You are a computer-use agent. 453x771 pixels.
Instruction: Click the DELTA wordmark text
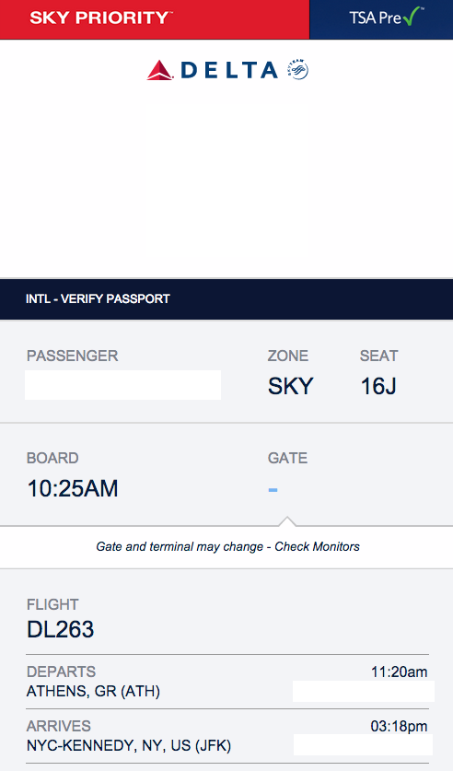click(229, 70)
